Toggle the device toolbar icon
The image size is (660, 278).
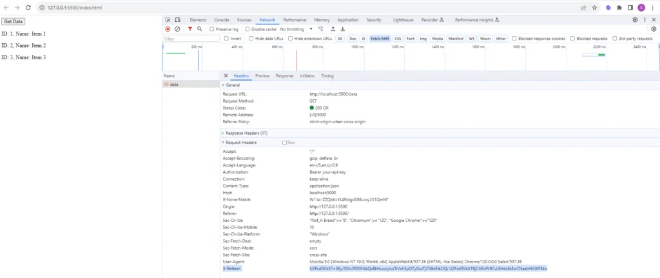tap(178, 20)
